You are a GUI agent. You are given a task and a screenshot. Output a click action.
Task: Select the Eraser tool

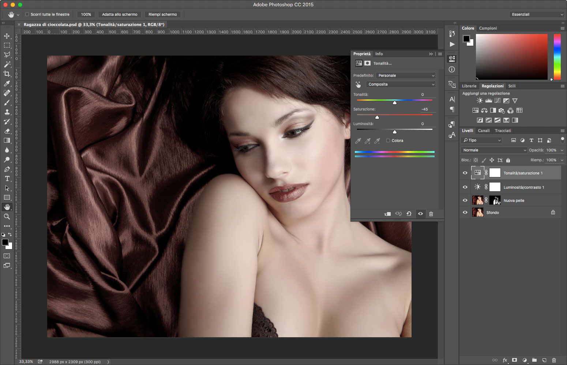pos(7,131)
